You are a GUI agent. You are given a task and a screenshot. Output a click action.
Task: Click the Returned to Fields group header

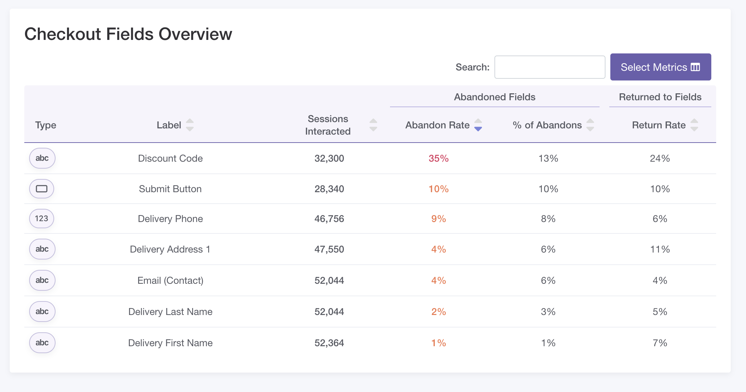click(660, 97)
